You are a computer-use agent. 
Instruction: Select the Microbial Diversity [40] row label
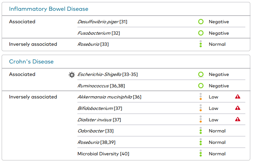pos(103,154)
